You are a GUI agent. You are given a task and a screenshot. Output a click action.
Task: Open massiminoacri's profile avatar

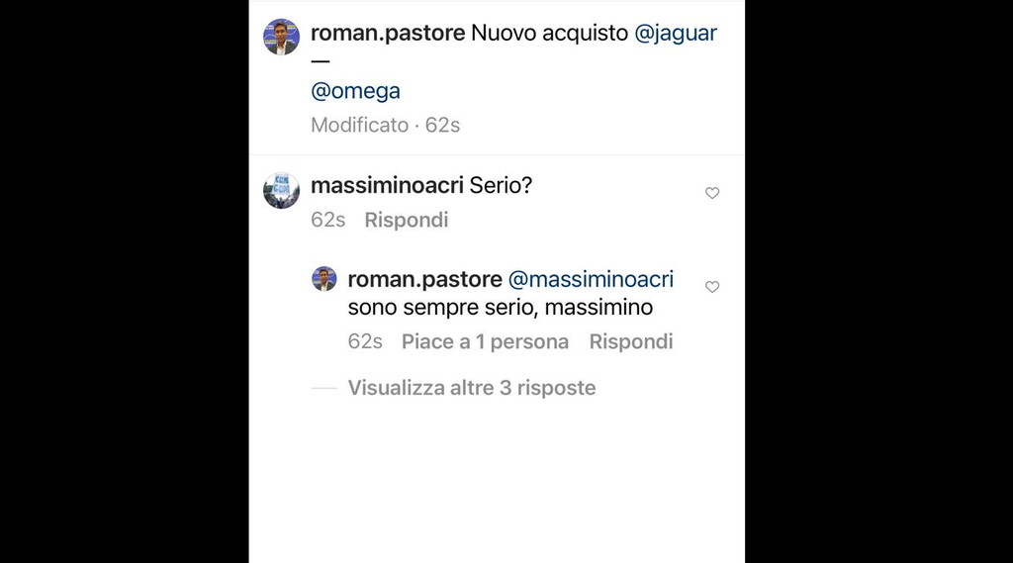[x=281, y=190]
